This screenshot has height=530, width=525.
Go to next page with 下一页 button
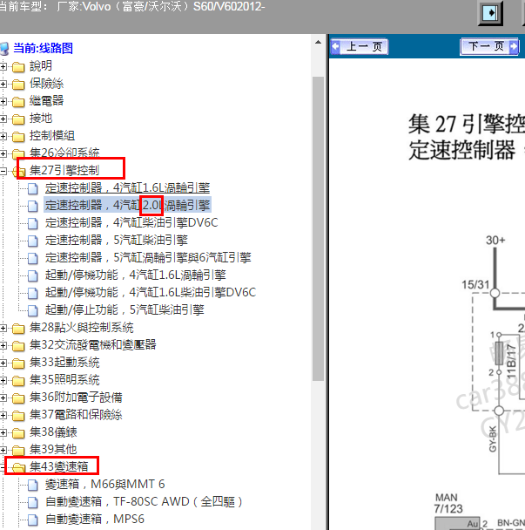489,46
